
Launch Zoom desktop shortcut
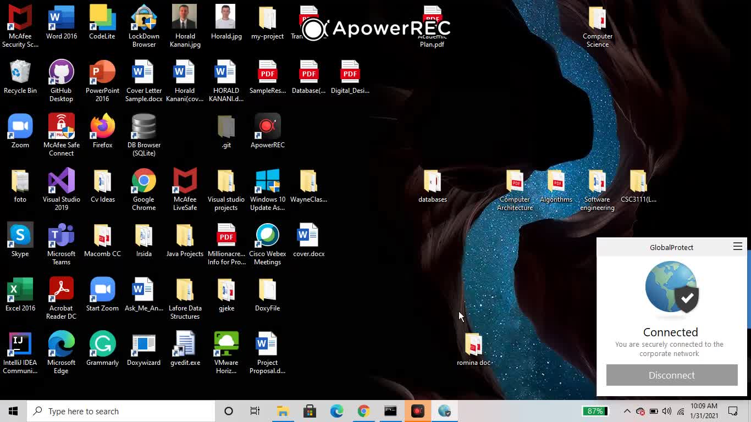20,131
